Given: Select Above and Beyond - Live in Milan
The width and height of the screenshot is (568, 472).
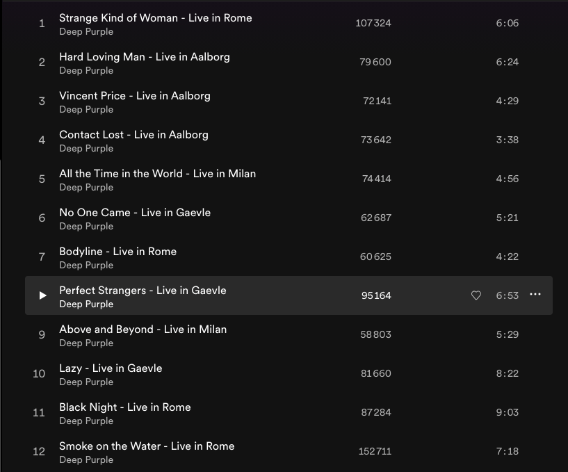Looking at the screenshot, I should [143, 329].
